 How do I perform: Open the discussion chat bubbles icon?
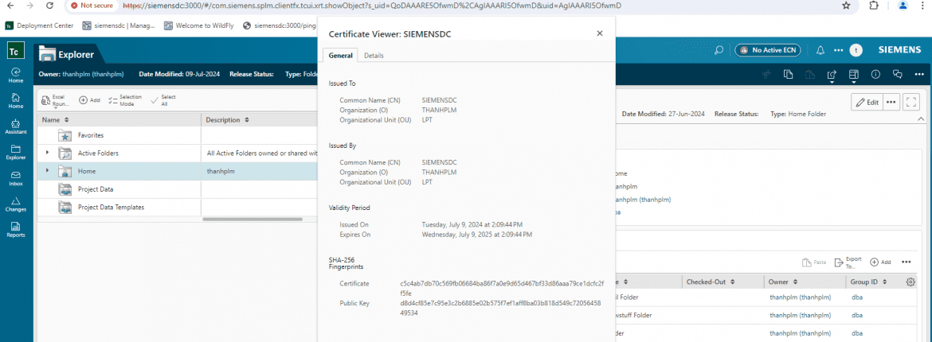tap(898, 74)
